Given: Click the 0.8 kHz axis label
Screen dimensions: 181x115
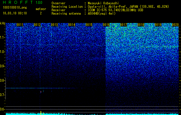Looking at the screenshot, I should point(2,80).
